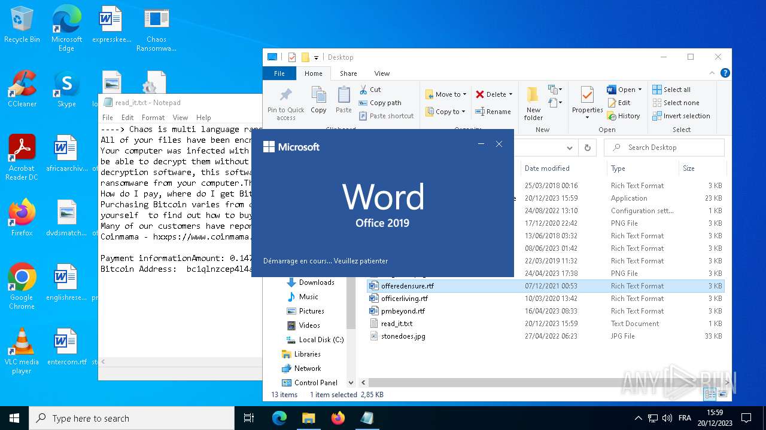Refresh the Desktop folder view
The image size is (766, 430).
tap(588, 148)
